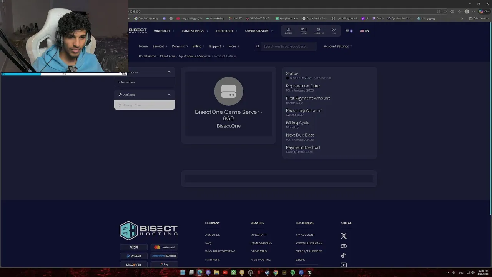The height and width of the screenshot is (277, 492).
Task: Click the BisectHosting footer logo
Action: coord(148,230)
